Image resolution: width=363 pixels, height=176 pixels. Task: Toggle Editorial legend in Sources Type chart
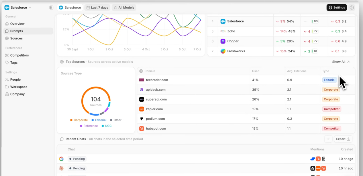pyautogui.click(x=99, y=120)
